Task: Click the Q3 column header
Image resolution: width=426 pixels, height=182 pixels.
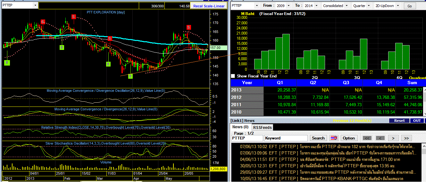Action: [x=346, y=83]
